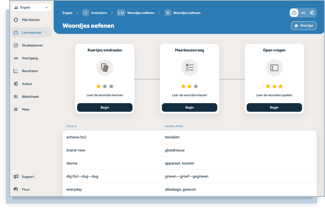This screenshot has height=210, width=325.
Task: Expand the Engels subject dropdown
Action: pyautogui.click(x=32, y=7)
